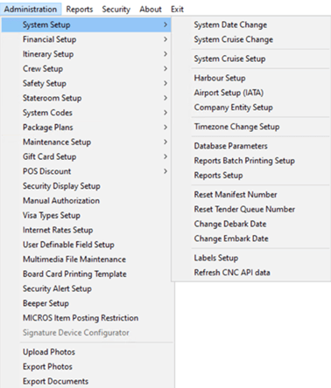
Task: Open MICROS Item Posting Restriction
Action: click(87, 318)
